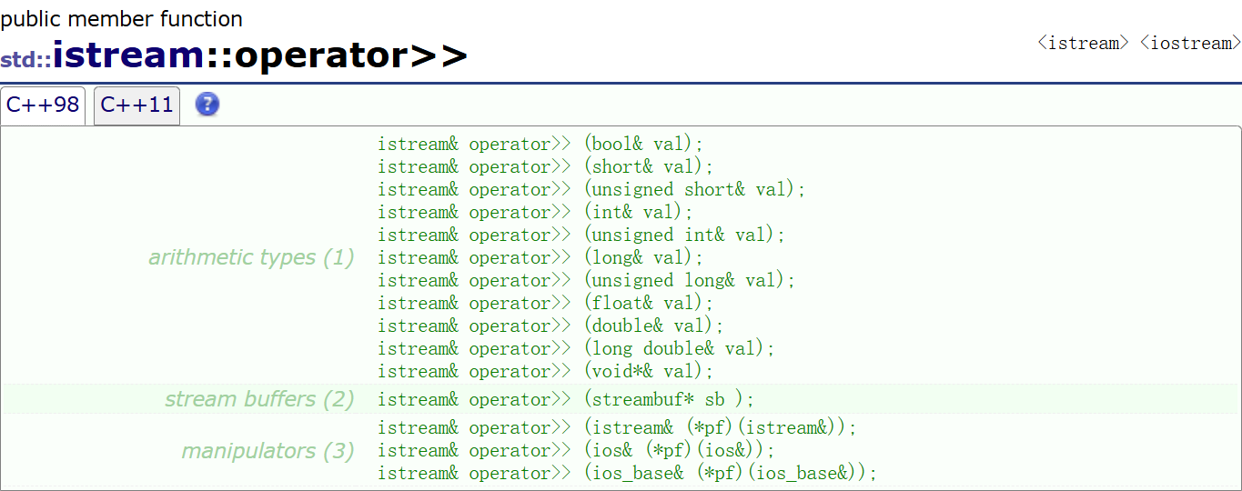
Task: Switch to the C++98 tab
Action: pos(43,105)
